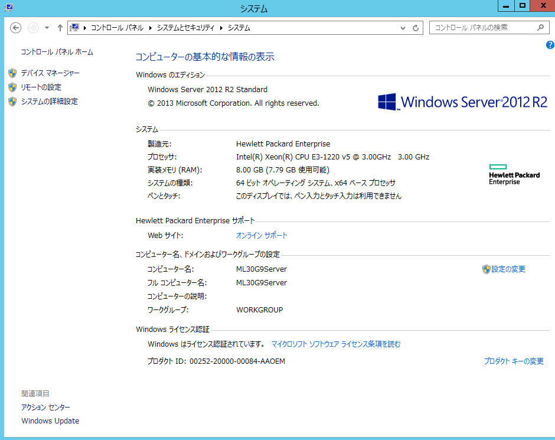Click the search magnifier icon
Screen dimensions: 555x440
(x=540, y=27)
